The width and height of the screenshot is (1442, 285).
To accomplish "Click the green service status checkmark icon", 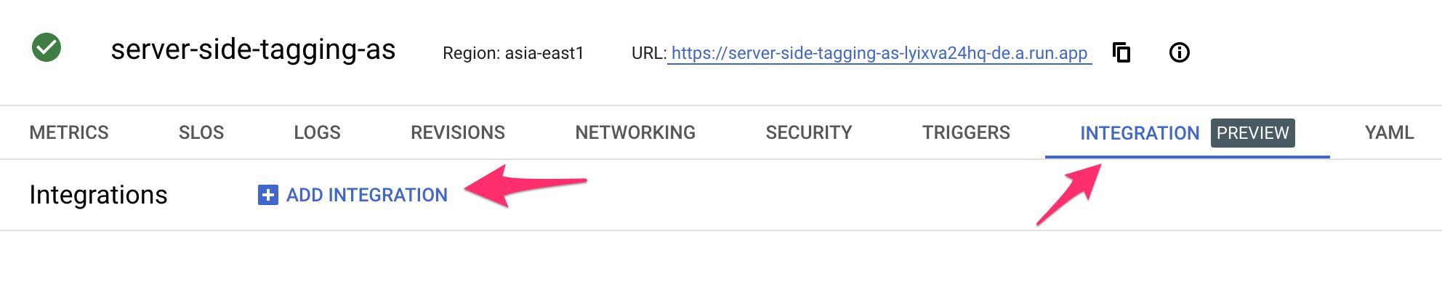I will (x=47, y=48).
